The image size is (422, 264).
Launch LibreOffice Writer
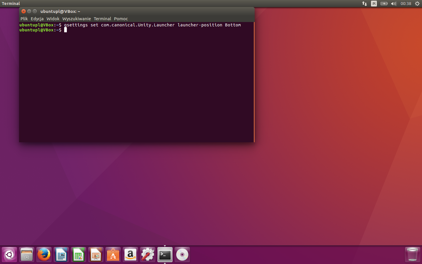click(61, 255)
